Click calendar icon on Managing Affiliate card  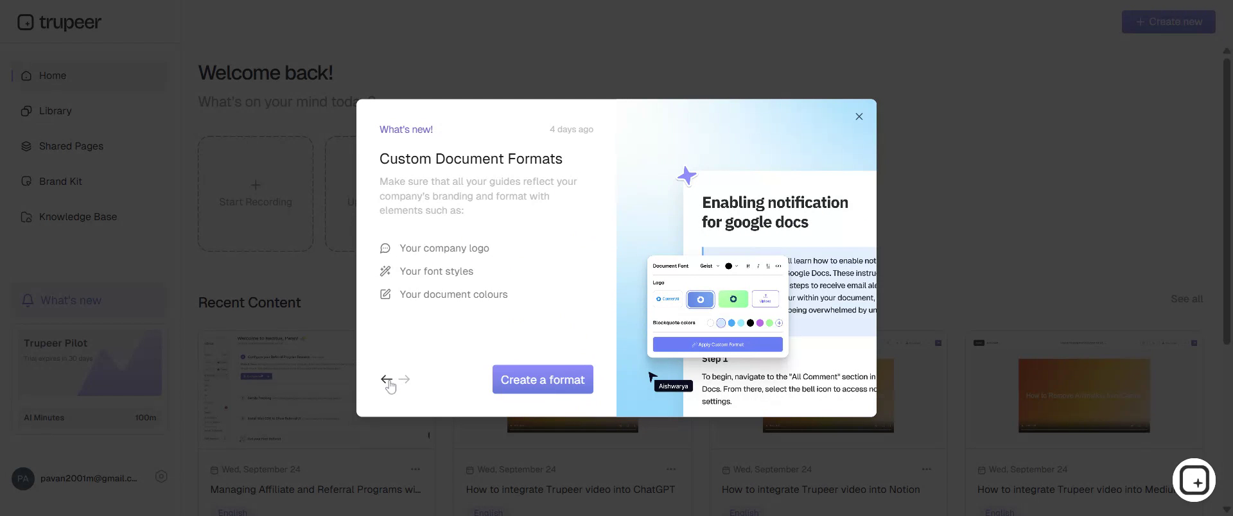pyautogui.click(x=214, y=470)
